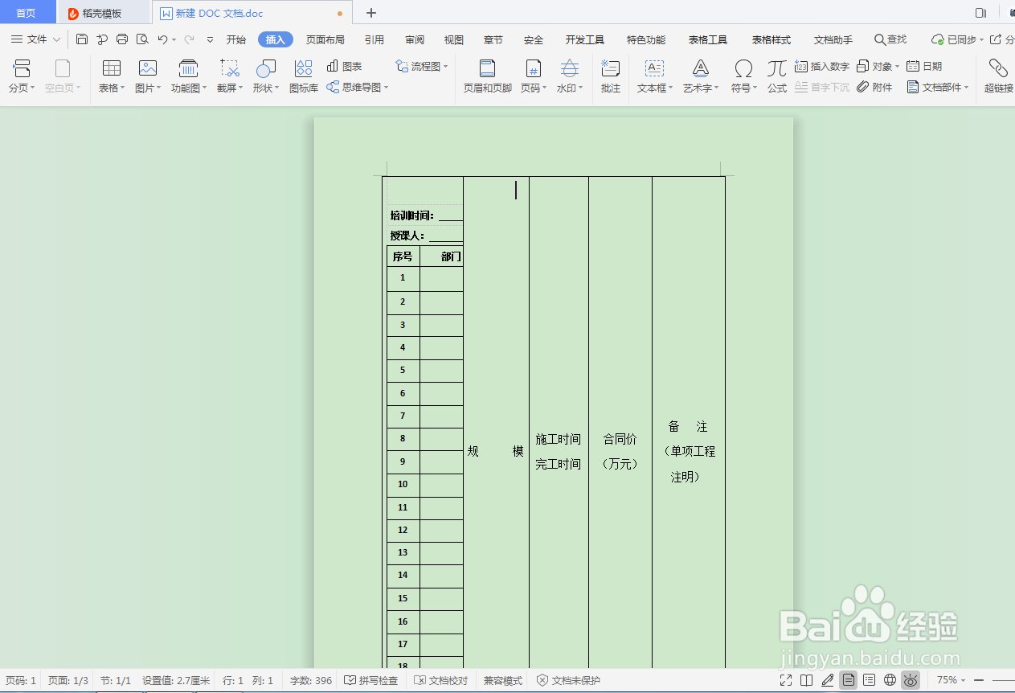Click the 页面: 1/3 page indicator
Viewport: 1015px width, 693px height.
pyautogui.click(x=68, y=680)
